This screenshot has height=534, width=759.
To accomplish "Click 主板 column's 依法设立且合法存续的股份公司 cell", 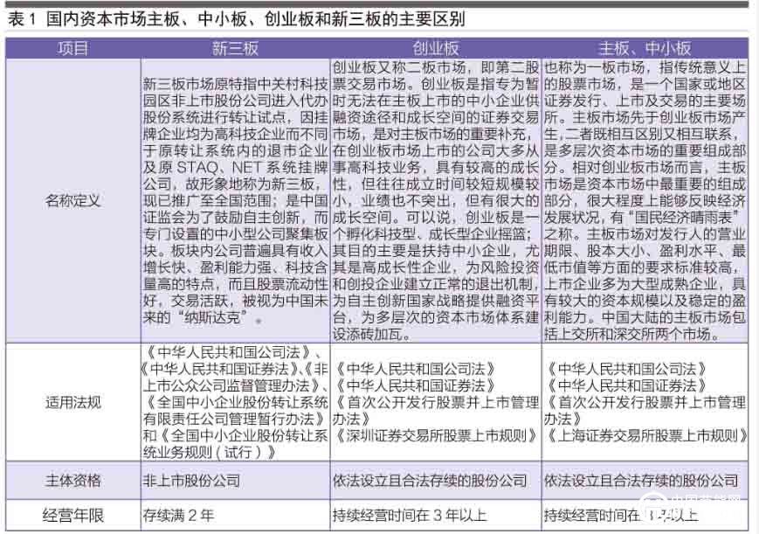I will [641, 480].
